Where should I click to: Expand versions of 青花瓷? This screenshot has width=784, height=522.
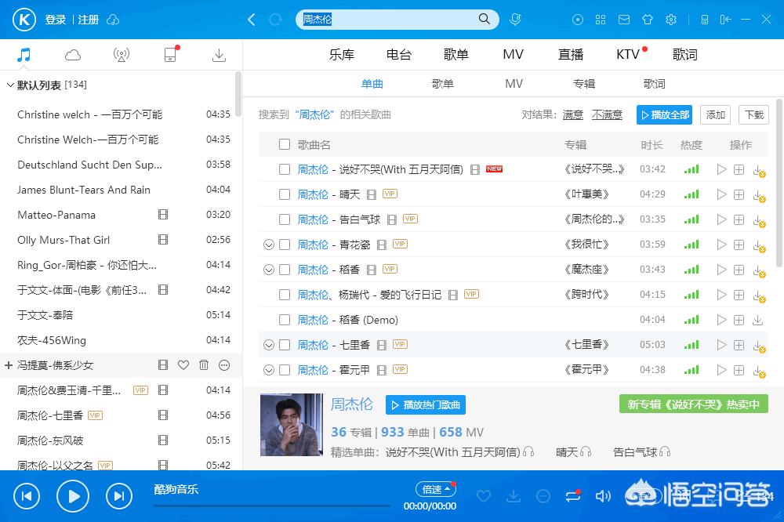pyautogui.click(x=269, y=245)
